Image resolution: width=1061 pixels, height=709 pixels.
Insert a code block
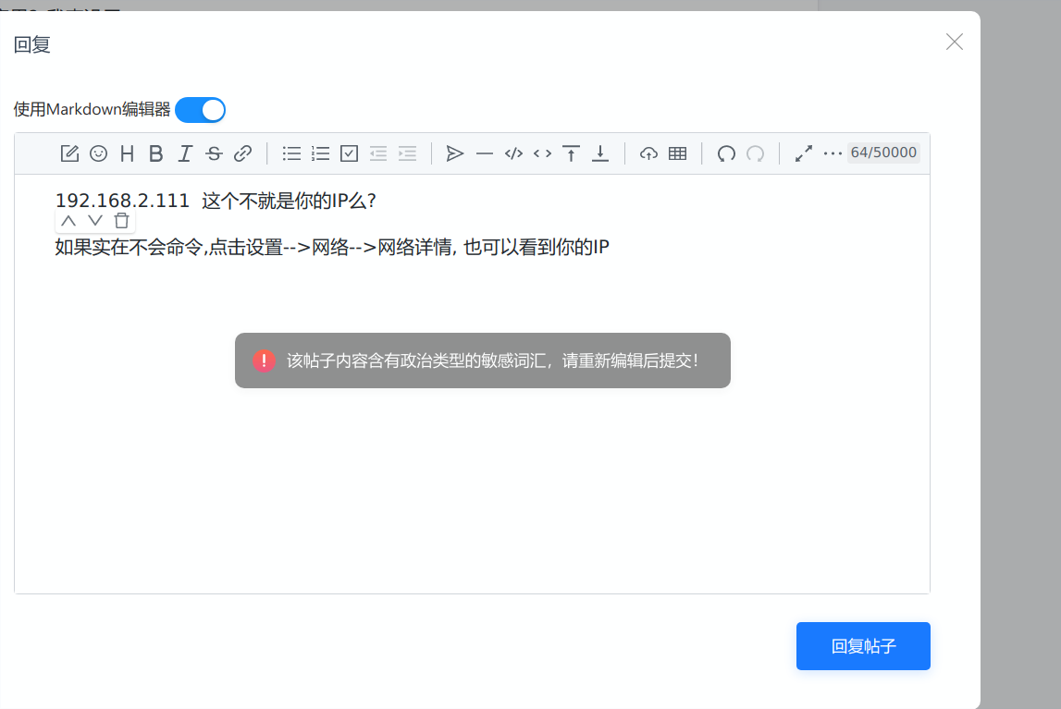pyautogui.click(x=513, y=154)
